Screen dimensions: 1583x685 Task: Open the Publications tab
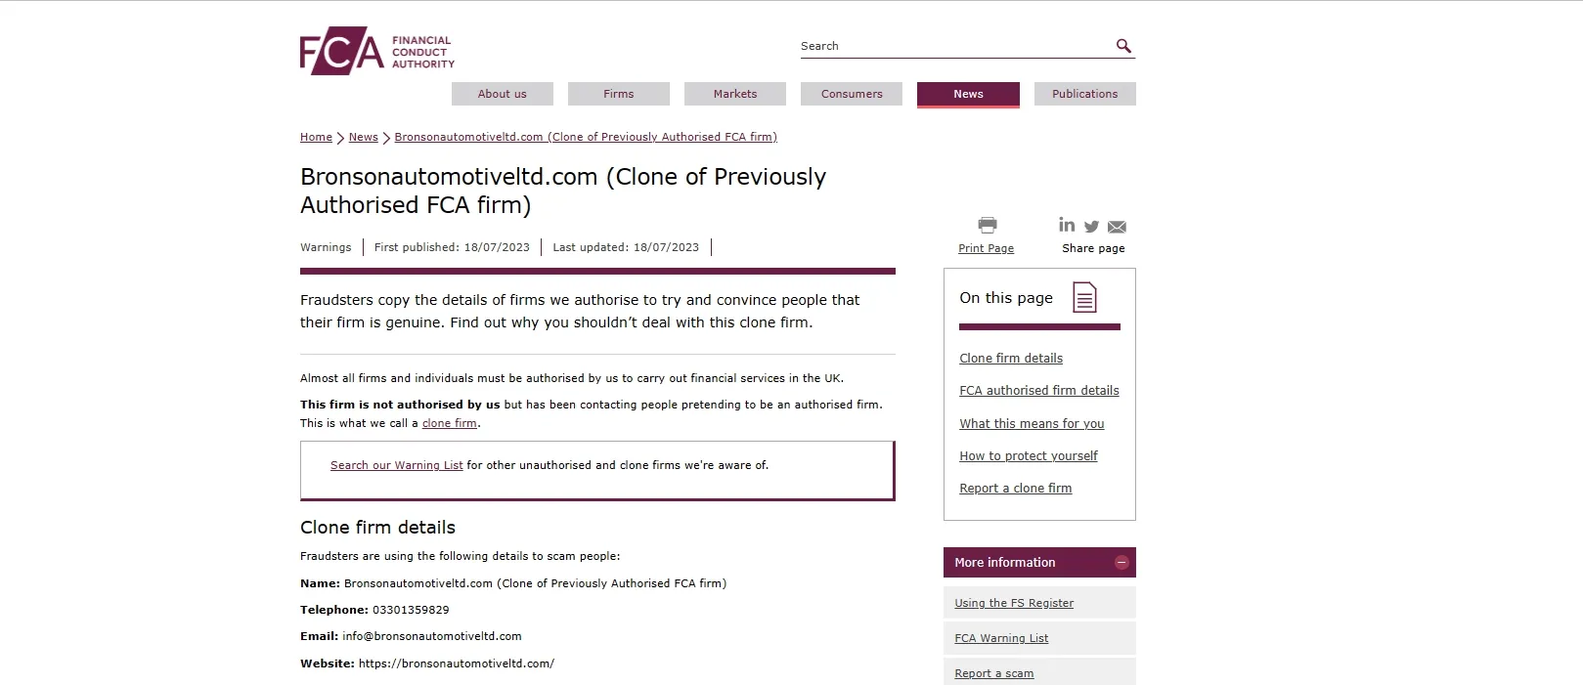click(x=1085, y=94)
